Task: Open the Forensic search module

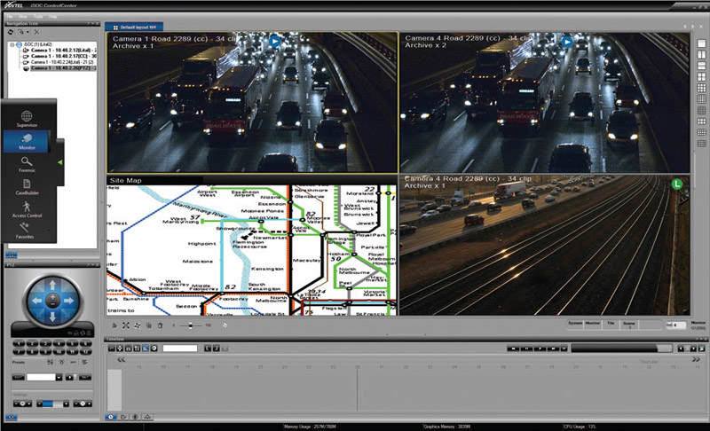Action: coord(27,164)
